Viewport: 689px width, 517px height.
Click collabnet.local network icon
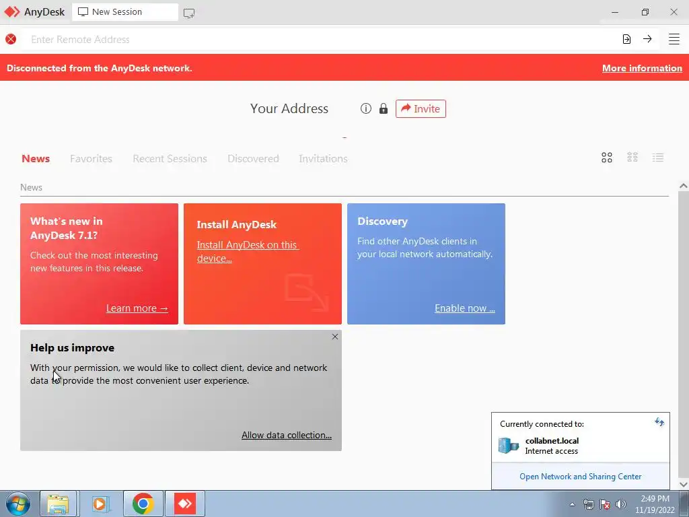pos(509,446)
